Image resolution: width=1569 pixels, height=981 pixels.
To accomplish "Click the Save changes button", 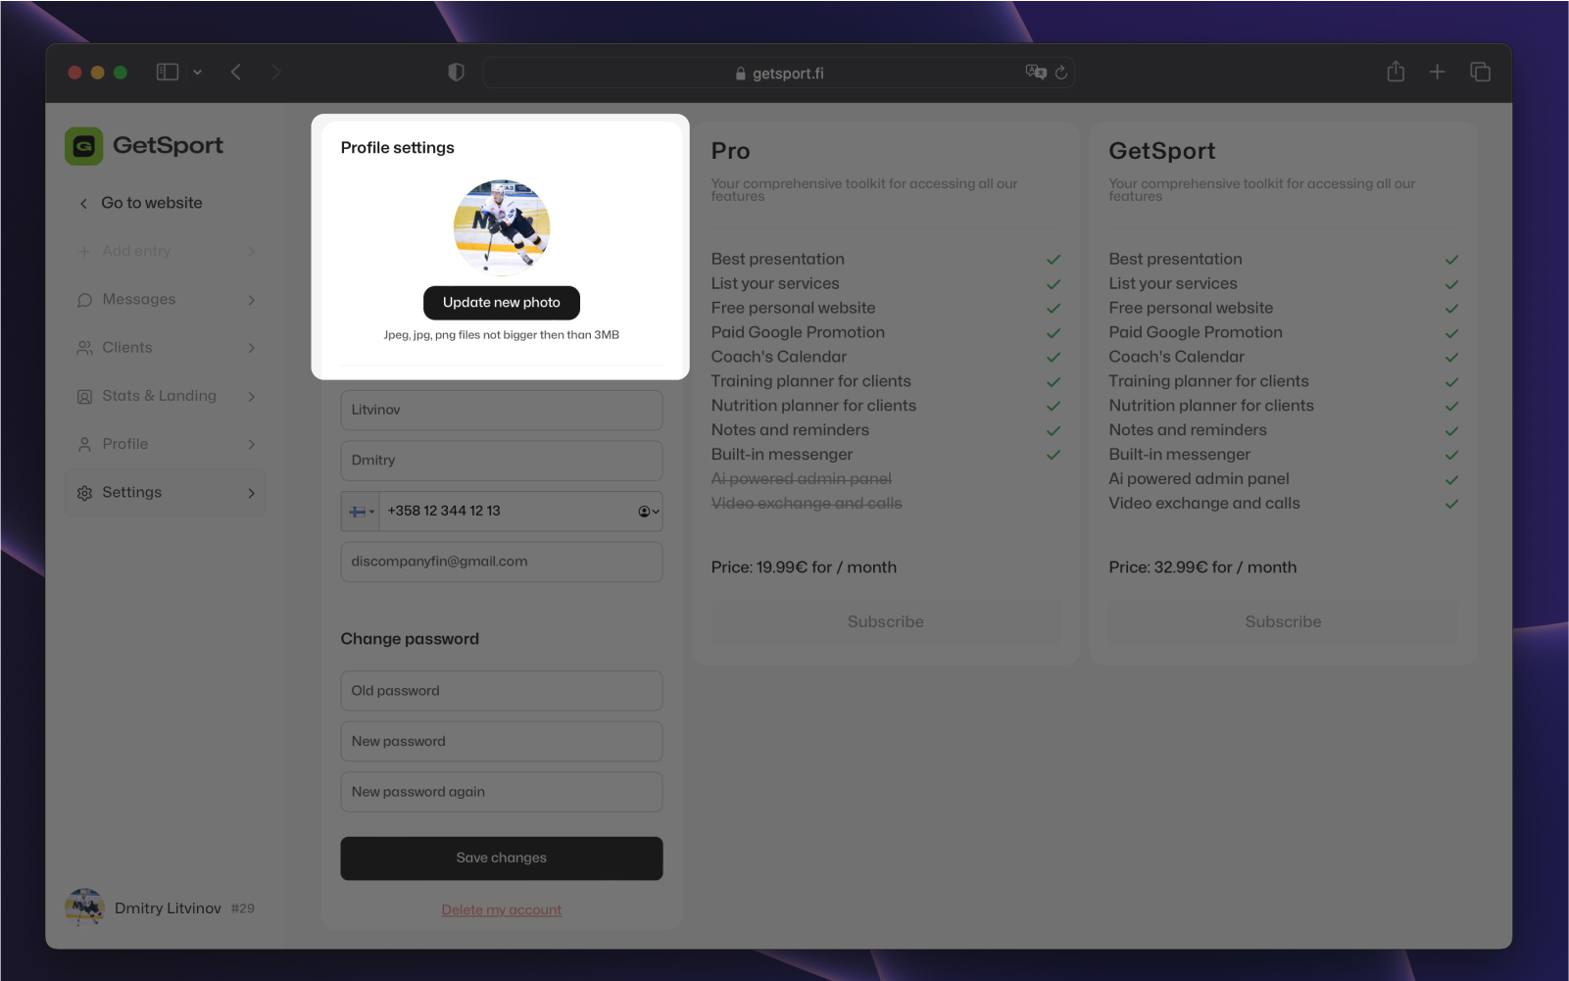I will coord(502,858).
